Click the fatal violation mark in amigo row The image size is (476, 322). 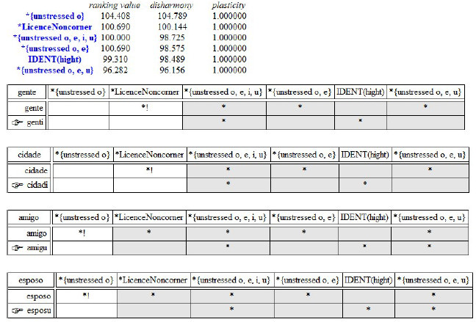(82, 233)
